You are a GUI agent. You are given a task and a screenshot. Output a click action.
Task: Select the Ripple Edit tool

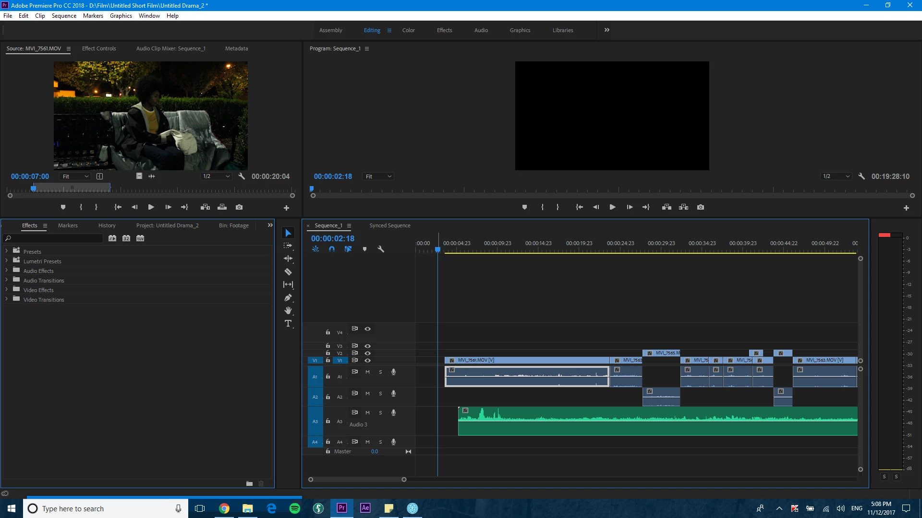288,259
